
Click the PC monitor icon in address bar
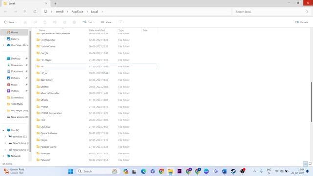point(45,12)
